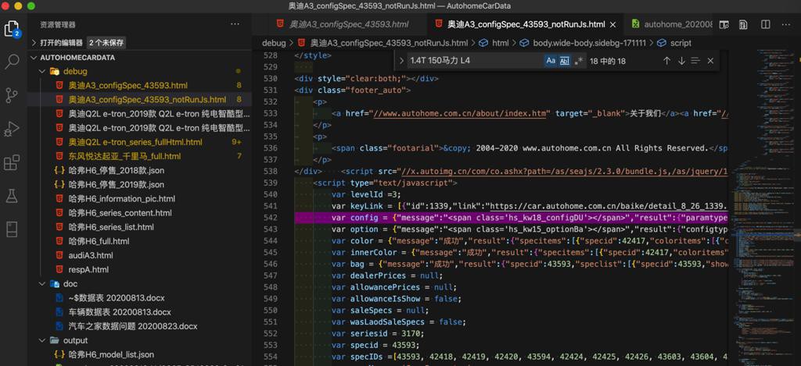Expand replace mode chevron in find widget
The image size is (801, 366).
click(401, 61)
